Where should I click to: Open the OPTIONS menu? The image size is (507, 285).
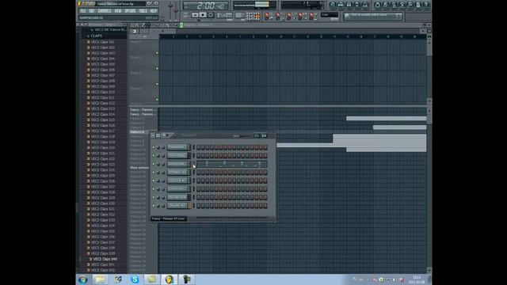[x=130, y=11]
